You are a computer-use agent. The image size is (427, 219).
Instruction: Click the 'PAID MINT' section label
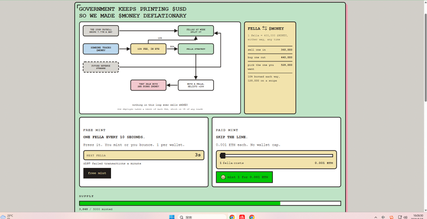pyautogui.click(x=227, y=130)
